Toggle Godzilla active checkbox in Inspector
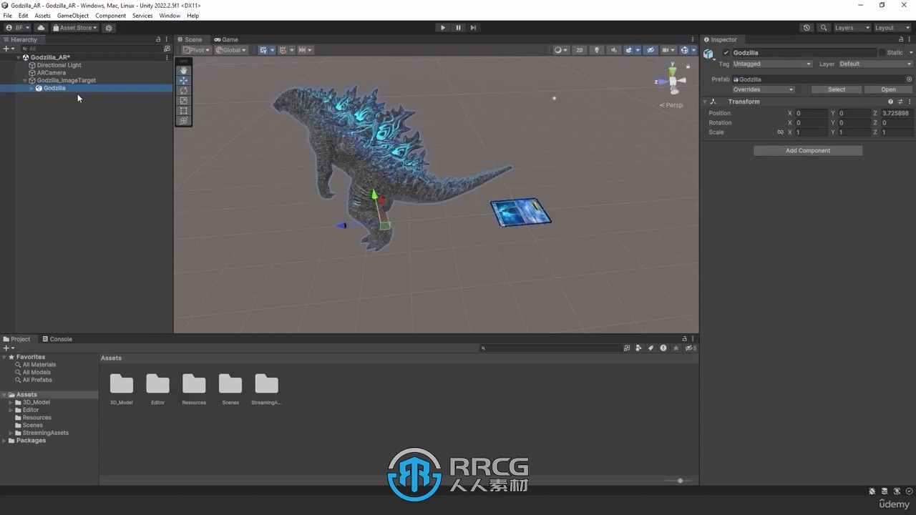Image resolution: width=916 pixels, height=515 pixels. (x=726, y=52)
